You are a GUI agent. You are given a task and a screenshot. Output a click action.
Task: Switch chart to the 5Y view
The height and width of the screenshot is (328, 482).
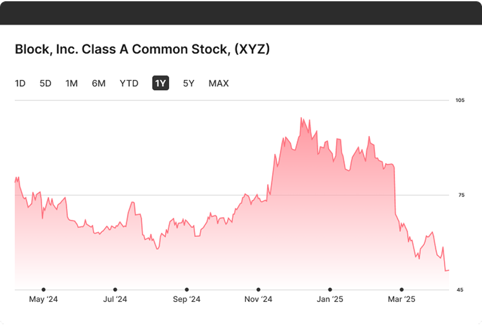point(189,83)
